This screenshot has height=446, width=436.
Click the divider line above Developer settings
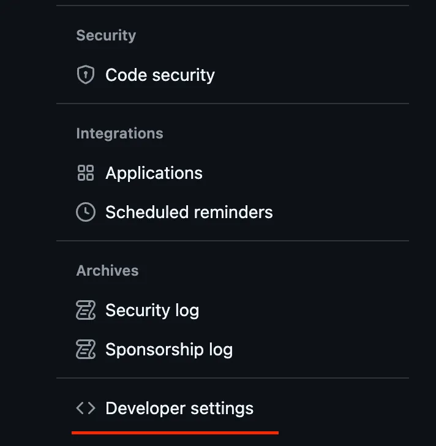pyautogui.click(x=233, y=378)
